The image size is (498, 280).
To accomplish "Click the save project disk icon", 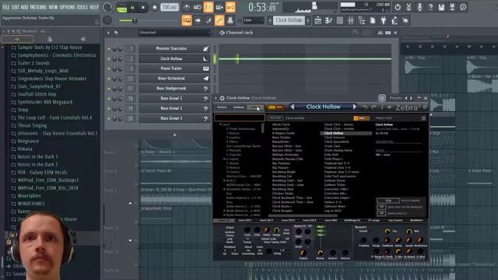I will [x=441, y=7].
